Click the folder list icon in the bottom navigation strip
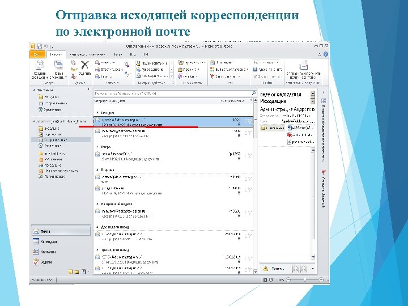The image size is (408, 306). click(76, 271)
